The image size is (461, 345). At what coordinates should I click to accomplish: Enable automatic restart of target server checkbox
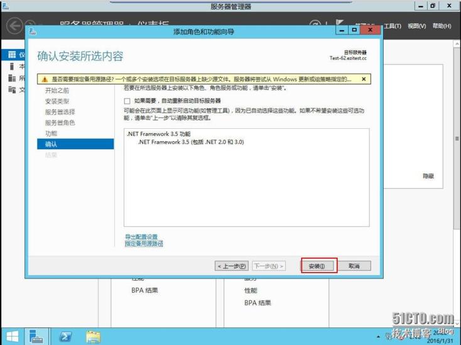click(127, 101)
